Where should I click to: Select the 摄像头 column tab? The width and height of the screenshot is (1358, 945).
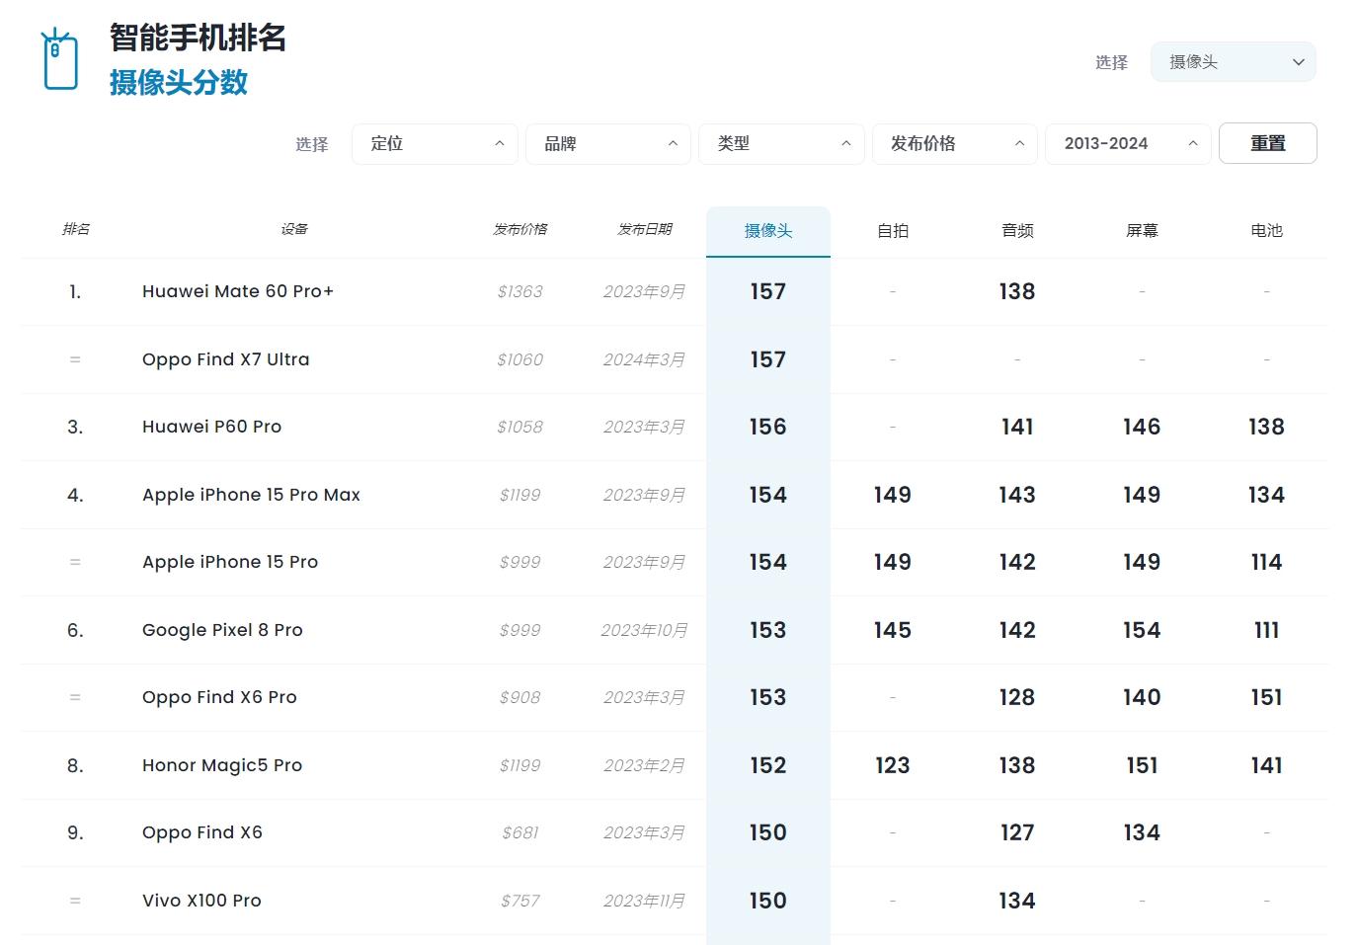pyautogui.click(x=768, y=231)
